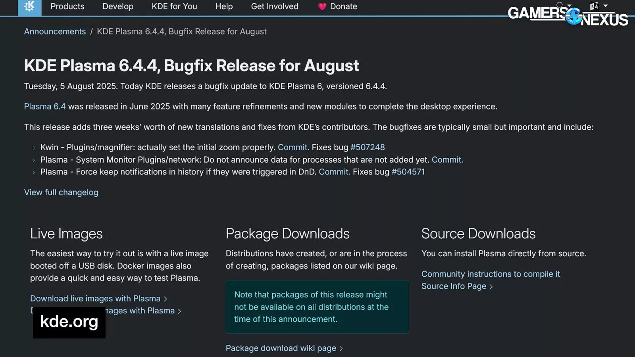
Task: Open Community instructions to compile it
Action: 491,274
